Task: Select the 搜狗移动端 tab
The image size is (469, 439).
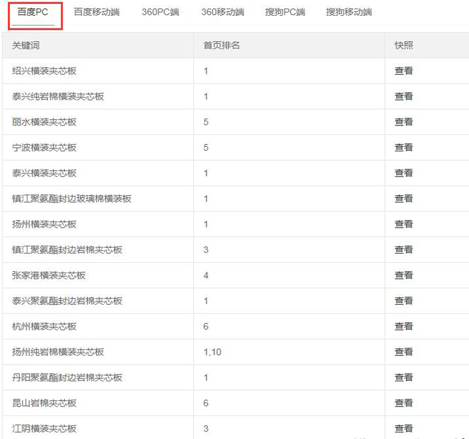Action: (x=349, y=12)
